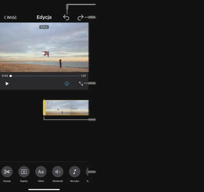Image resolution: width=204 pixels, height=192 pixels.
Task: Click the 5.0 s duration badge
Action: pyautogui.click(x=44, y=27)
